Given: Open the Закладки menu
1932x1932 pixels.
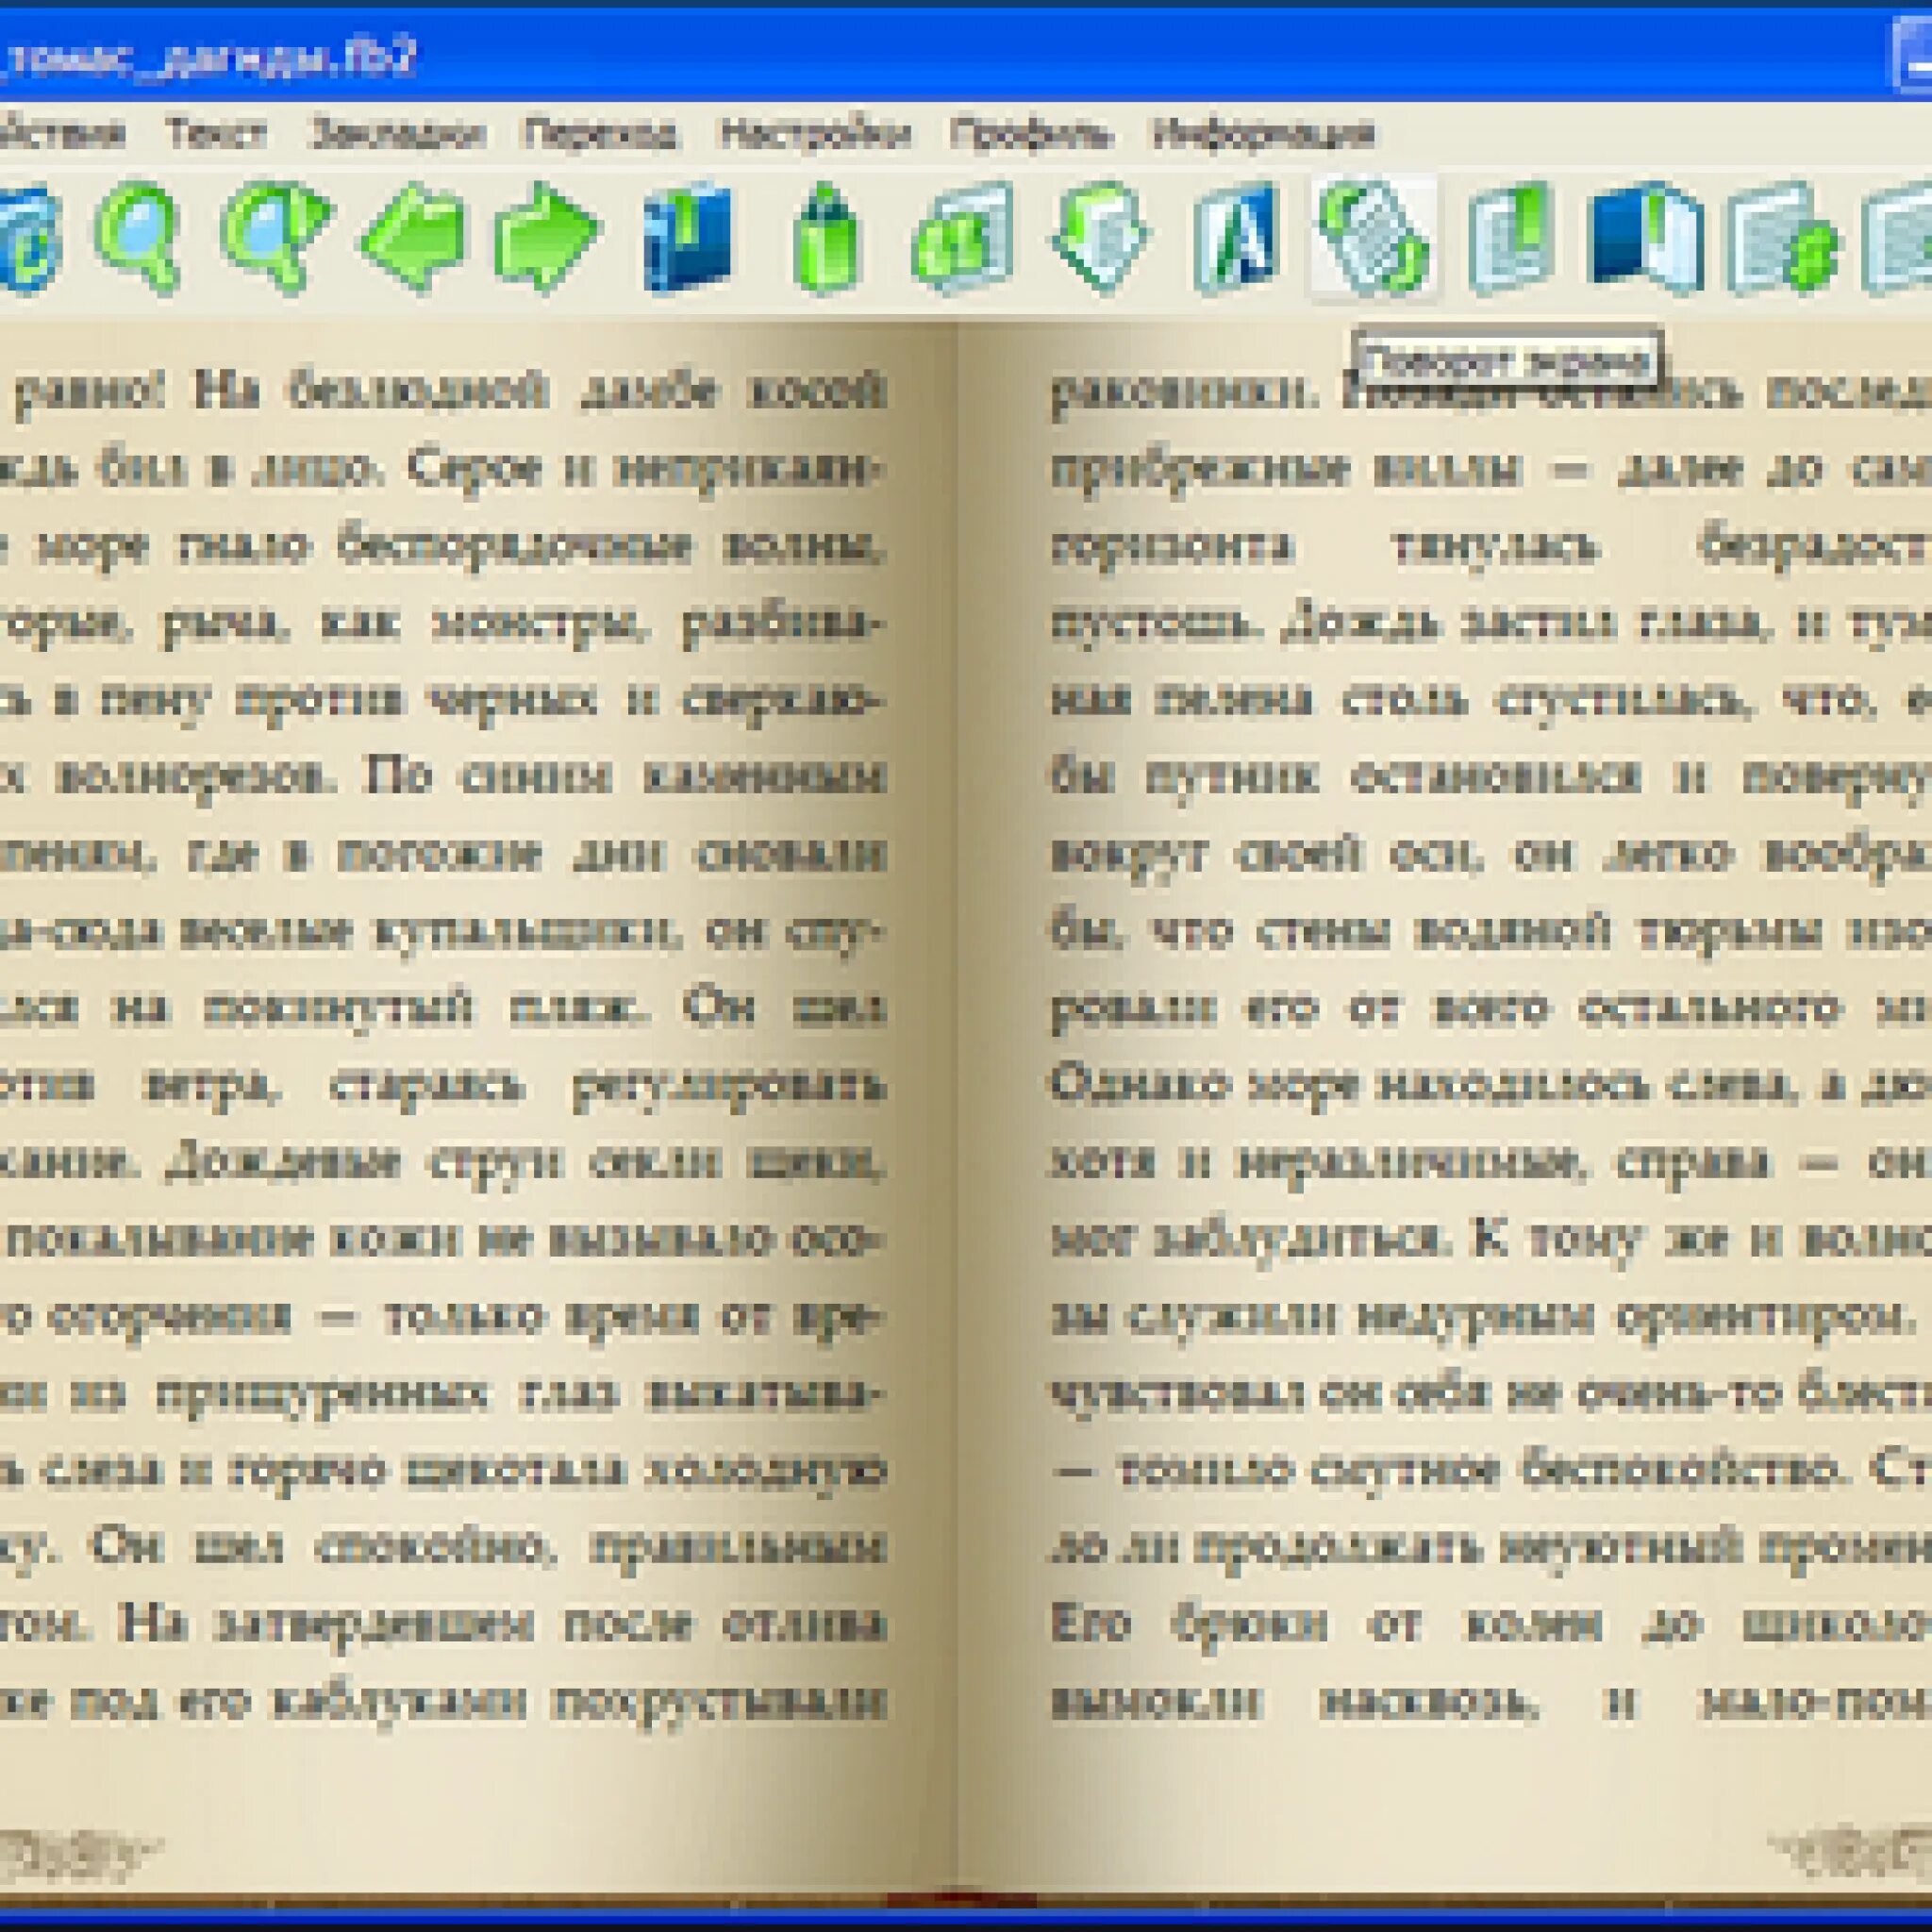Looking at the screenshot, I should 398,133.
